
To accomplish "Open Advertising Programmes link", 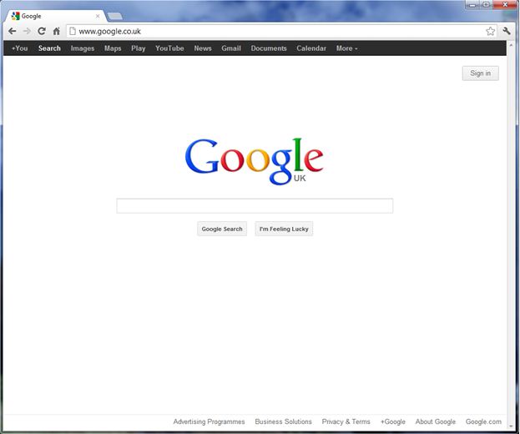I will coord(209,421).
